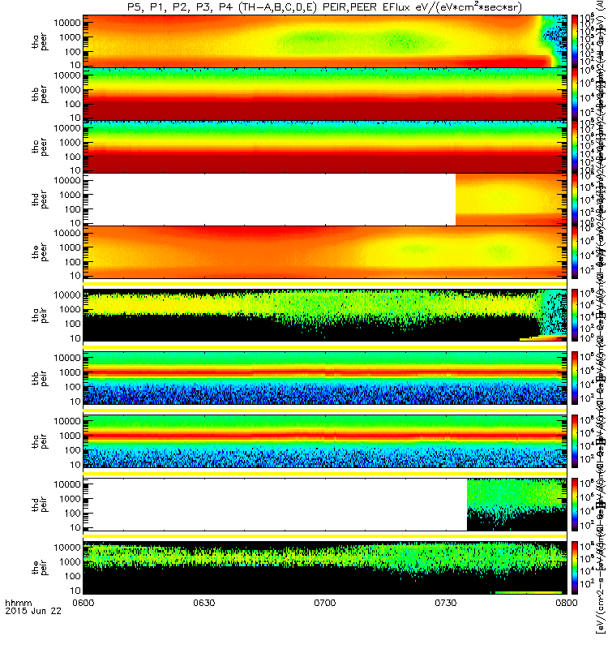This screenshot has height=649, width=608.
Task: Click the colored data in thd peir panel
Action: click(516, 505)
